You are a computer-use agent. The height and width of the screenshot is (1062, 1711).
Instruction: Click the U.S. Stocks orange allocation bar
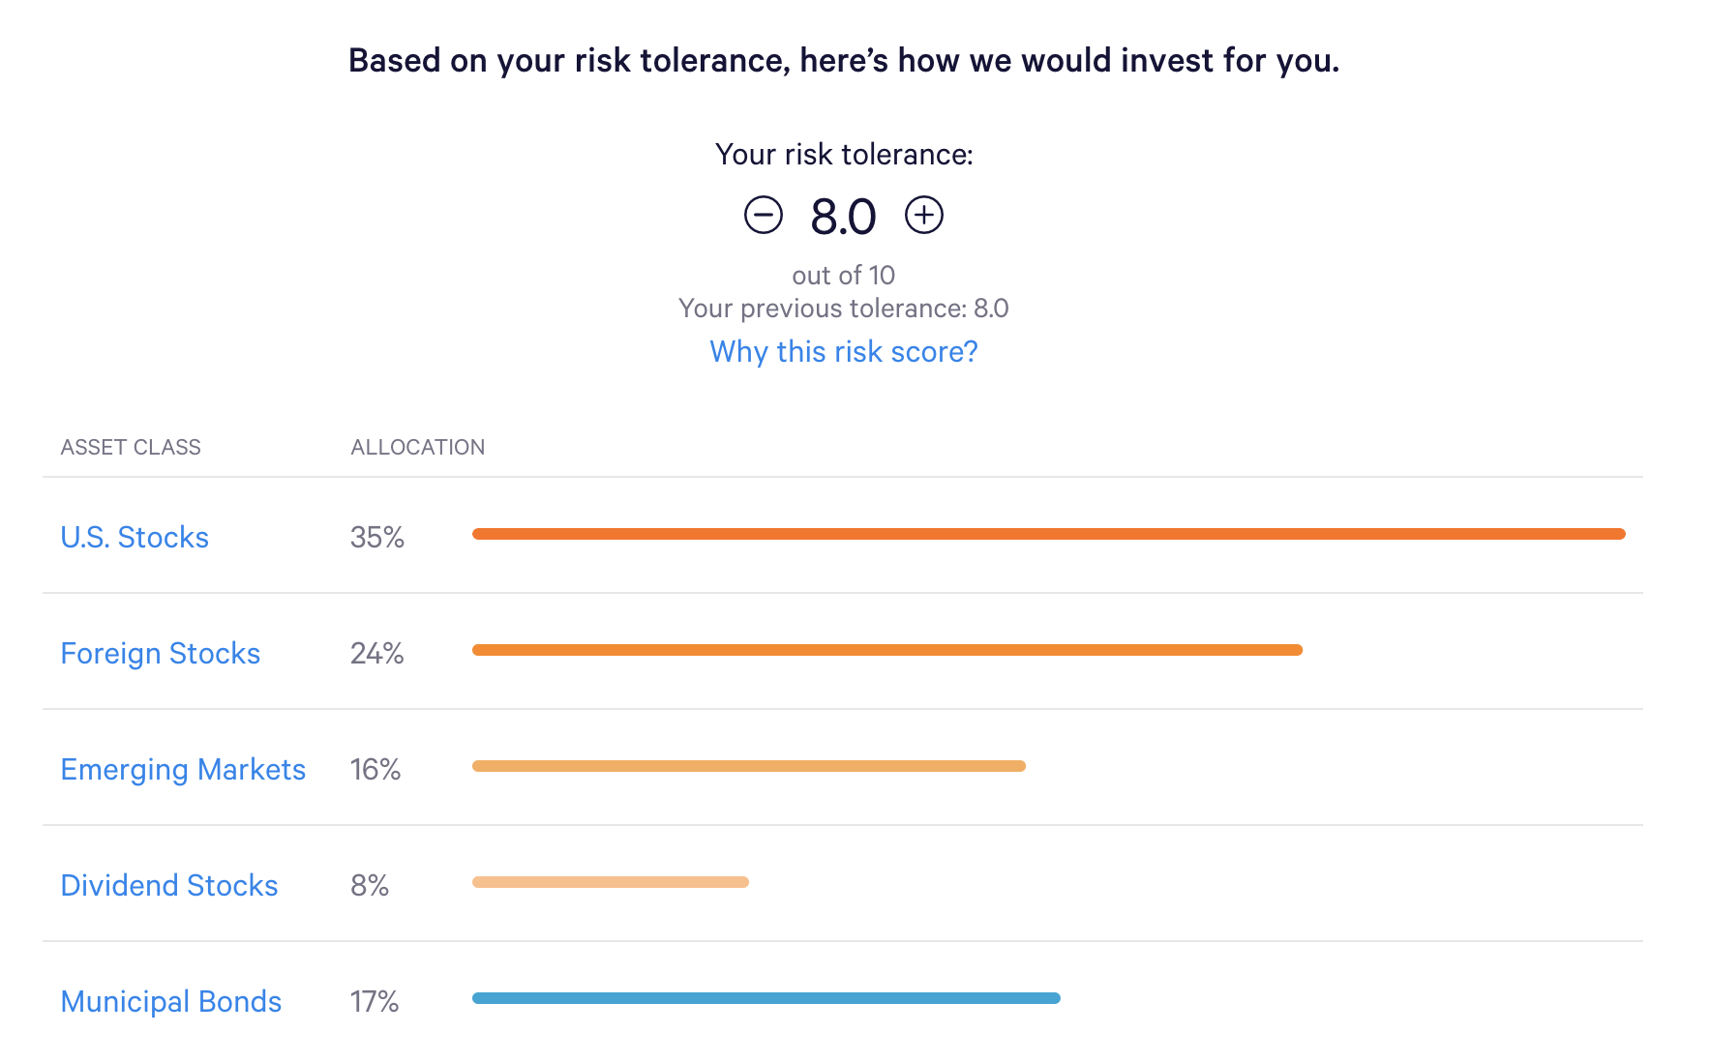(x=1048, y=534)
